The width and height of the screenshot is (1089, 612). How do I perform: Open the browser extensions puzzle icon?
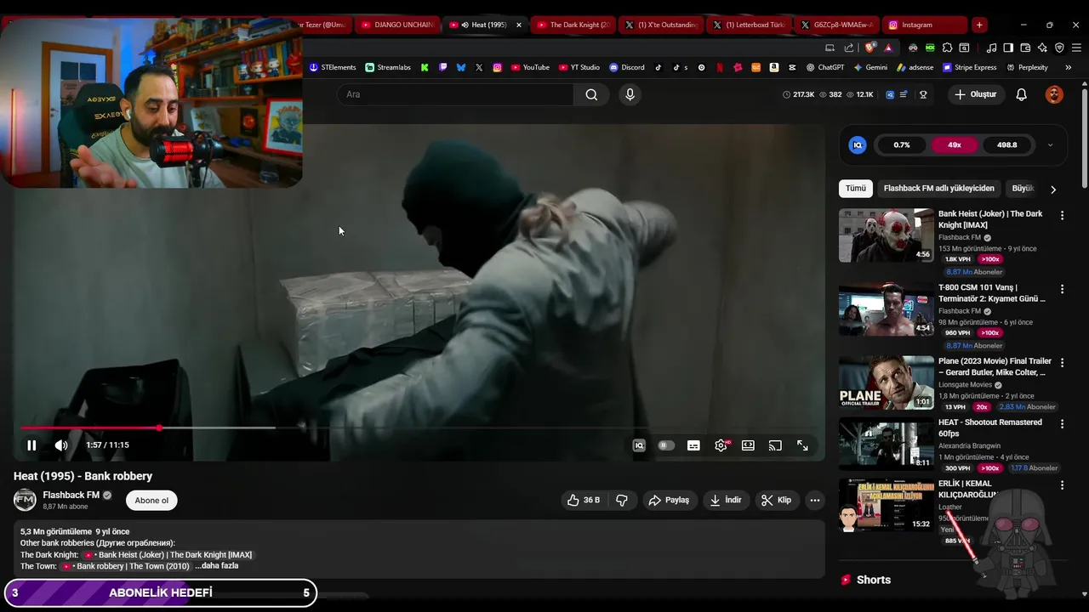tap(947, 48)
